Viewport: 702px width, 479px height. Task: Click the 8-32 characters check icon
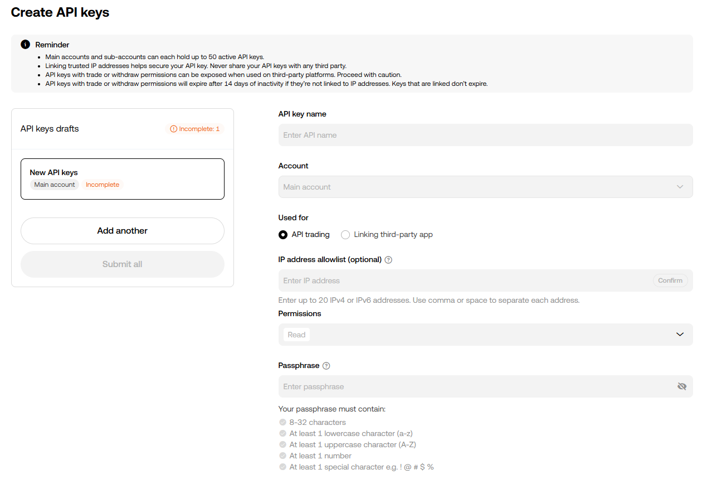click(x=283, y=422)
